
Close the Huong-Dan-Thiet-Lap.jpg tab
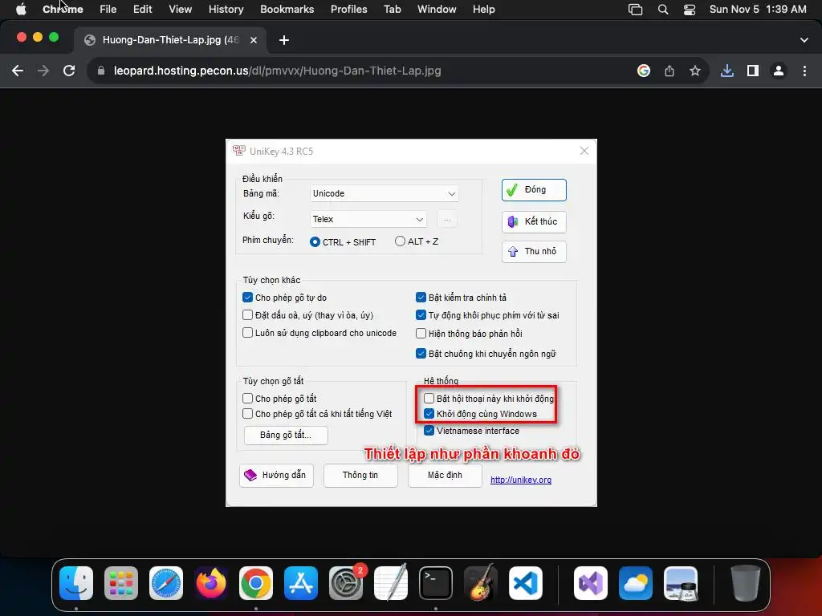pos(254,40)
